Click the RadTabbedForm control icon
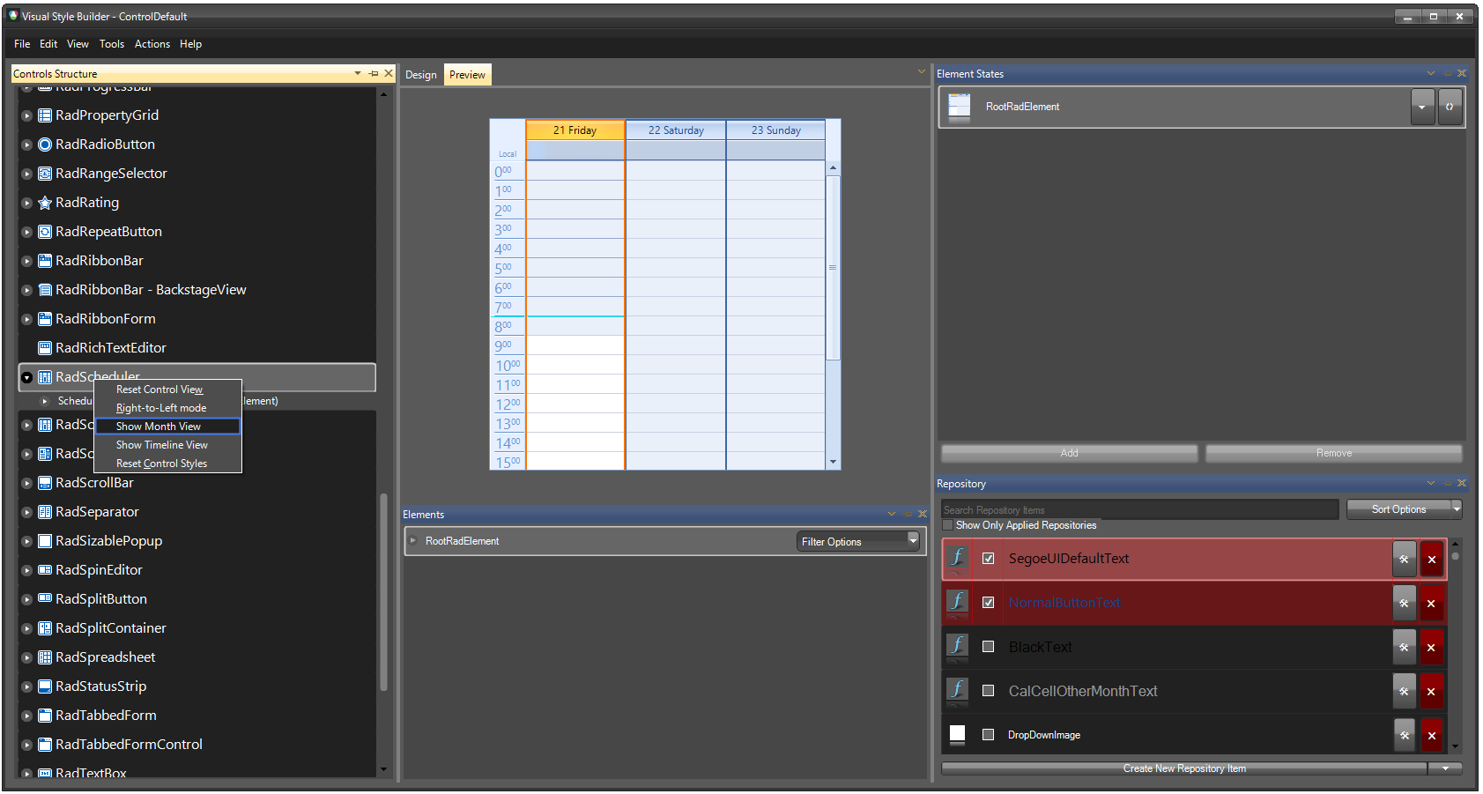The width and height of the screenshot is (1483, 794). pos(45,716)
